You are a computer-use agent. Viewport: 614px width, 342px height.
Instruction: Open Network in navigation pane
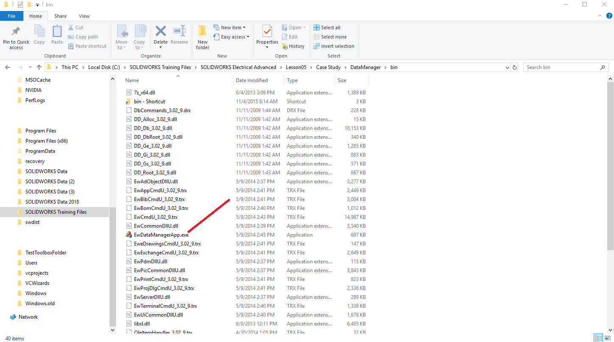click(x=28, y=317)
